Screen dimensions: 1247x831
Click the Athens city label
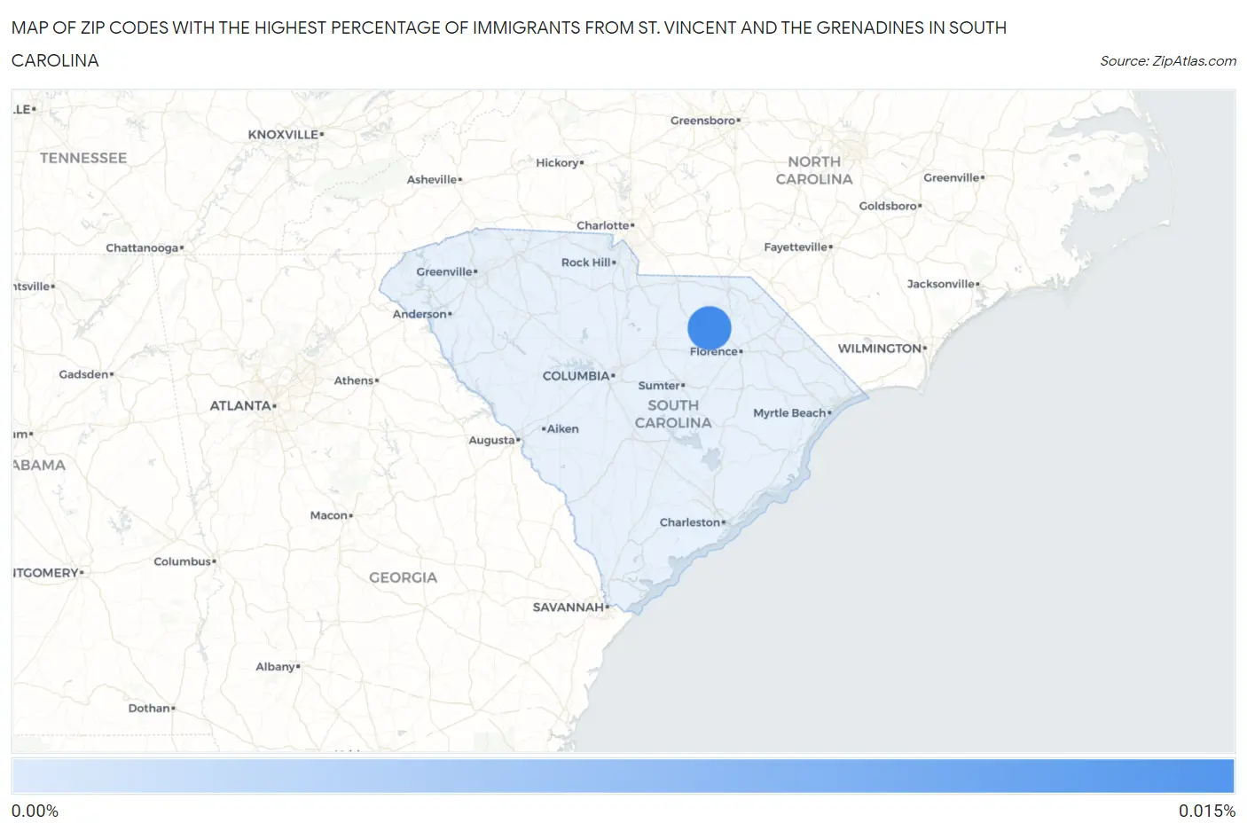(354, 381)
